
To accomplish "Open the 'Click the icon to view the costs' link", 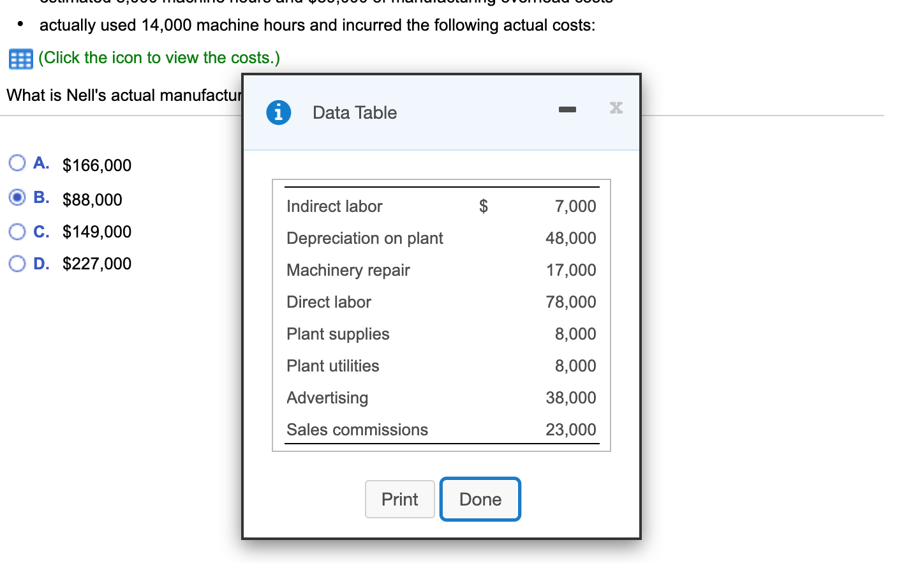I will 159,58.
